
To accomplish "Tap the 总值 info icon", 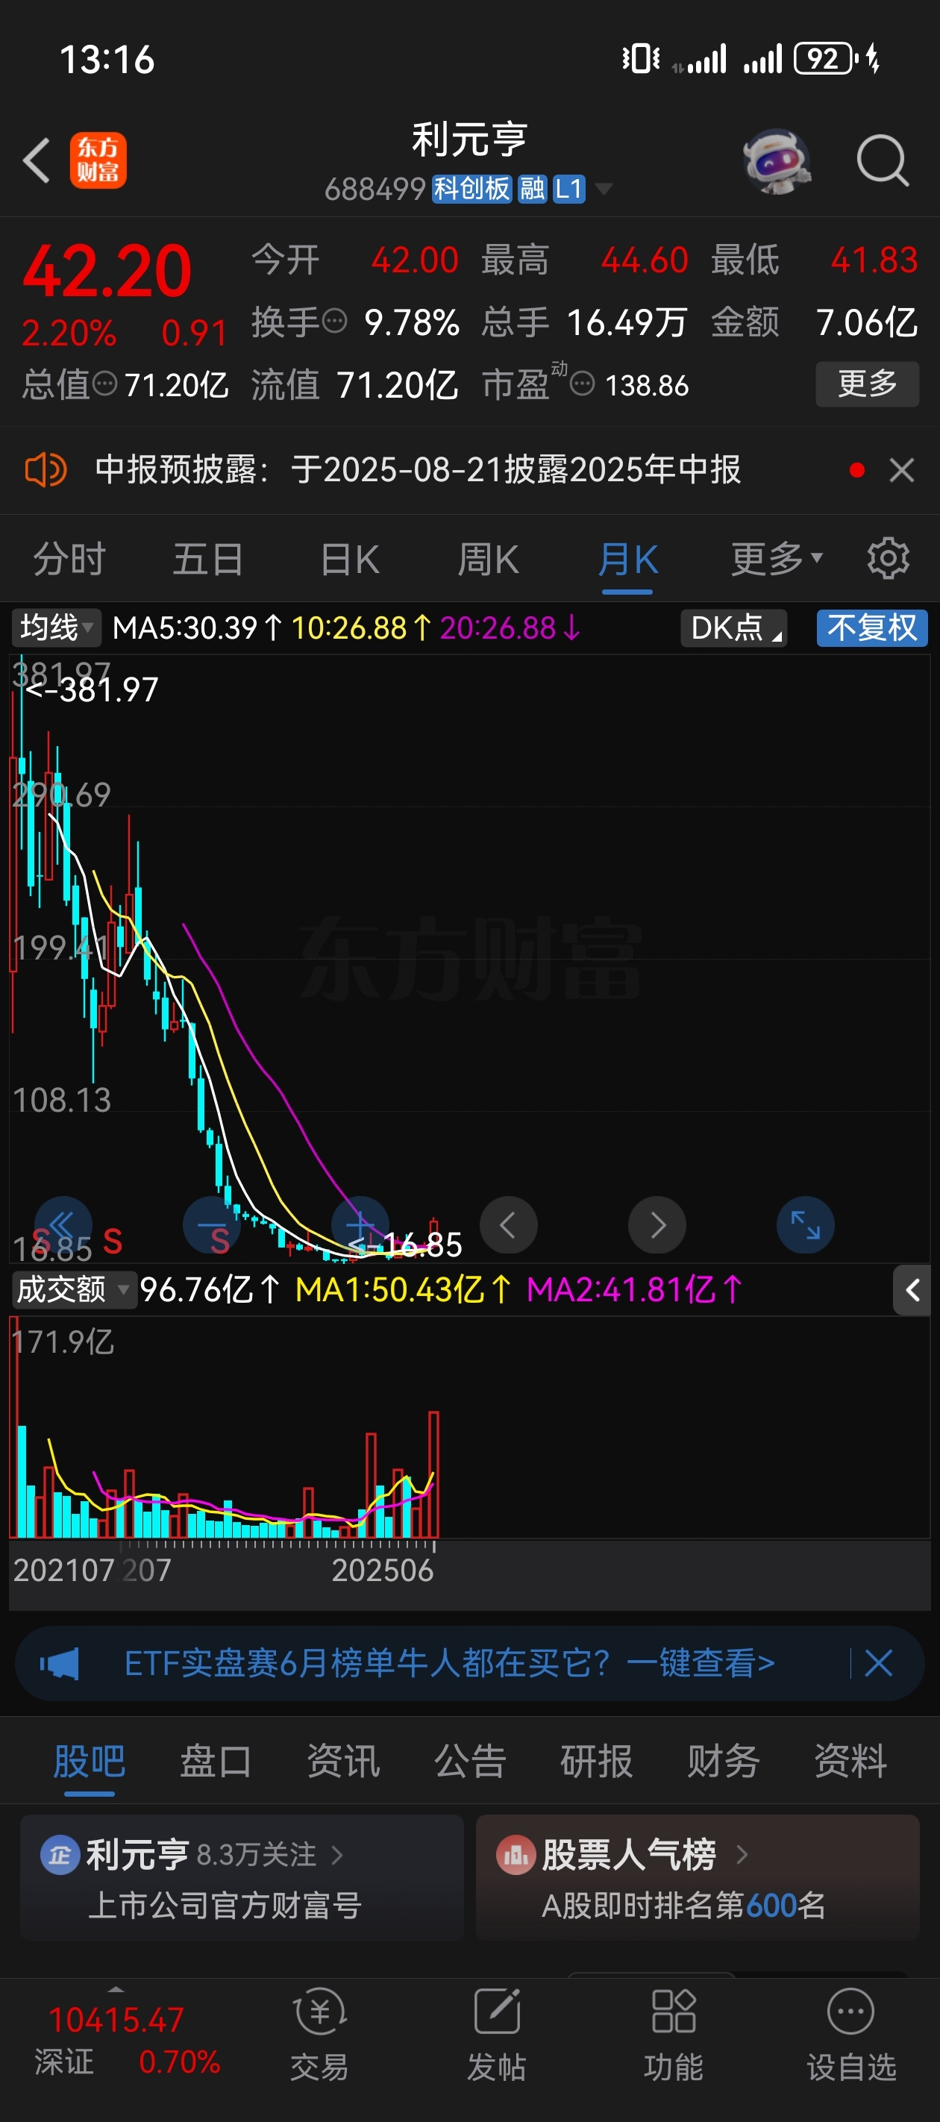I will click(x=104, y=383).
